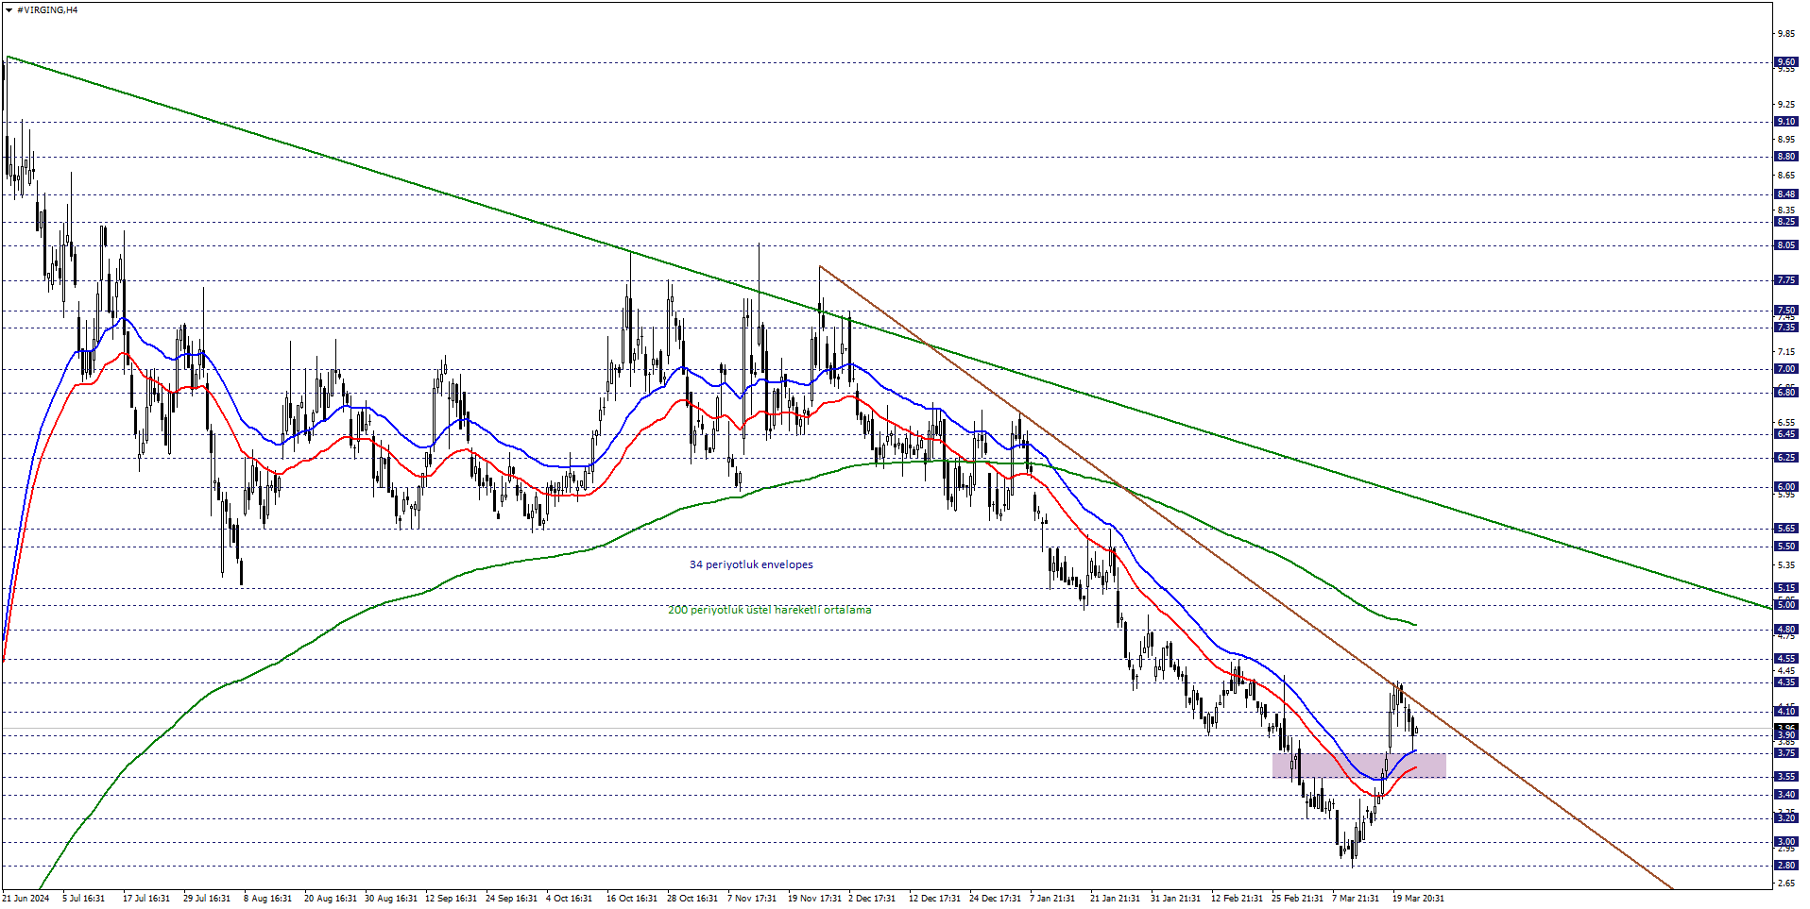Click the small triangle before #VIRGING,H4
This screenshot has height=909, width=1810.
pyautogui.click(x=9, y=9)
